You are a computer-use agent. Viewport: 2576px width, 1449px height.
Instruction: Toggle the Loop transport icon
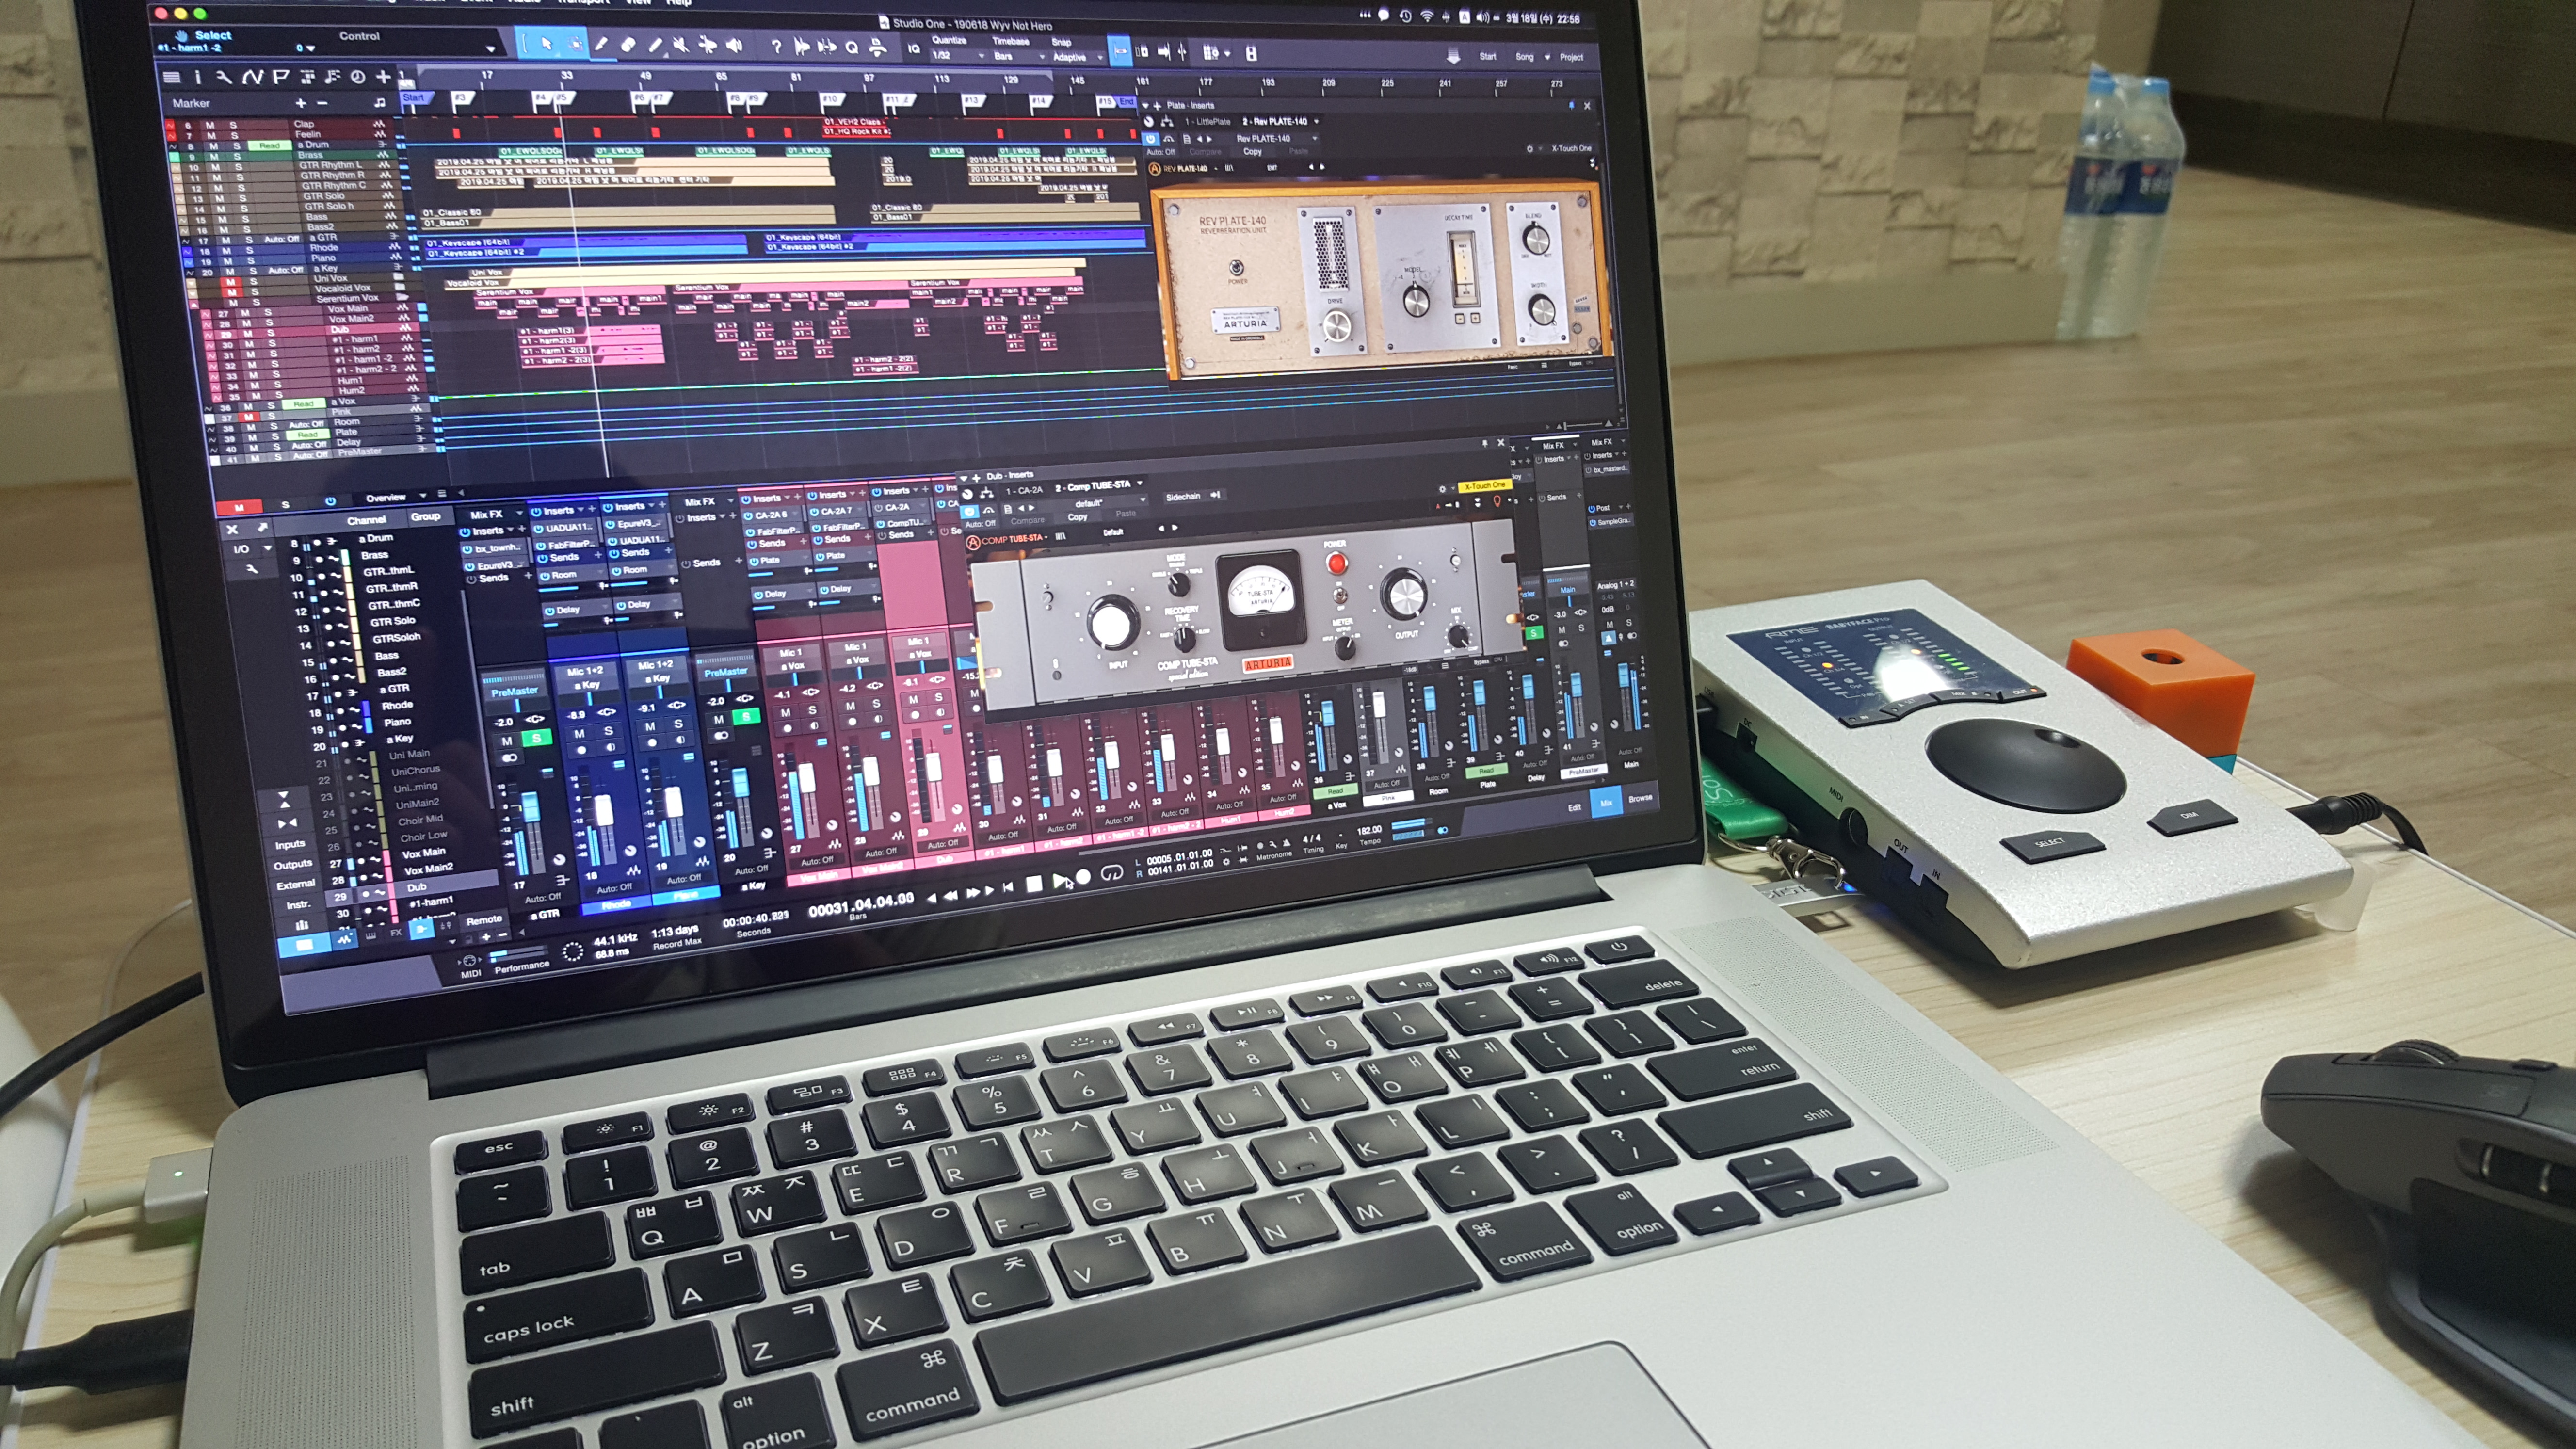click(1111, 874)
